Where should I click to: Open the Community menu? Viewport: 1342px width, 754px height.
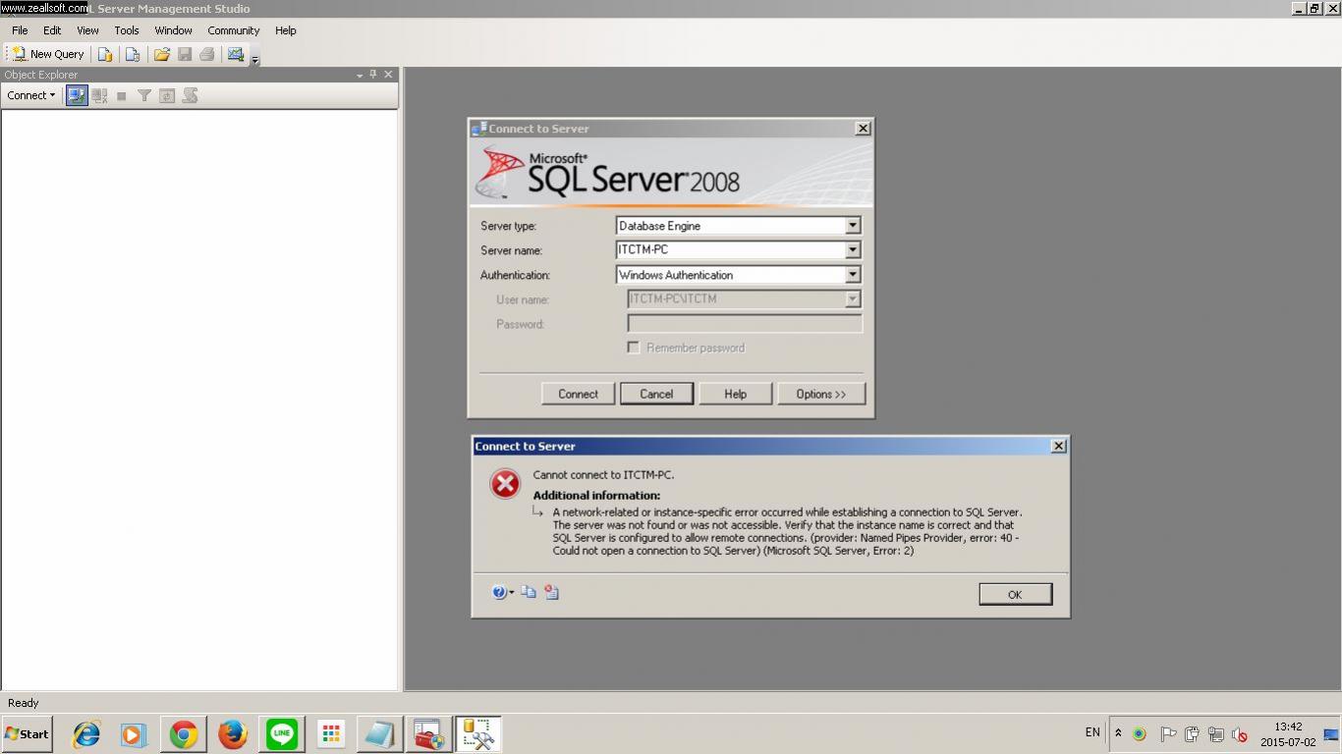pyautogui.click(x=234, y=30)
